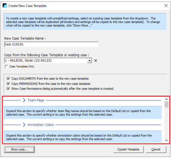Enable the Case Templates Only checkbox

tap(6, 66)
